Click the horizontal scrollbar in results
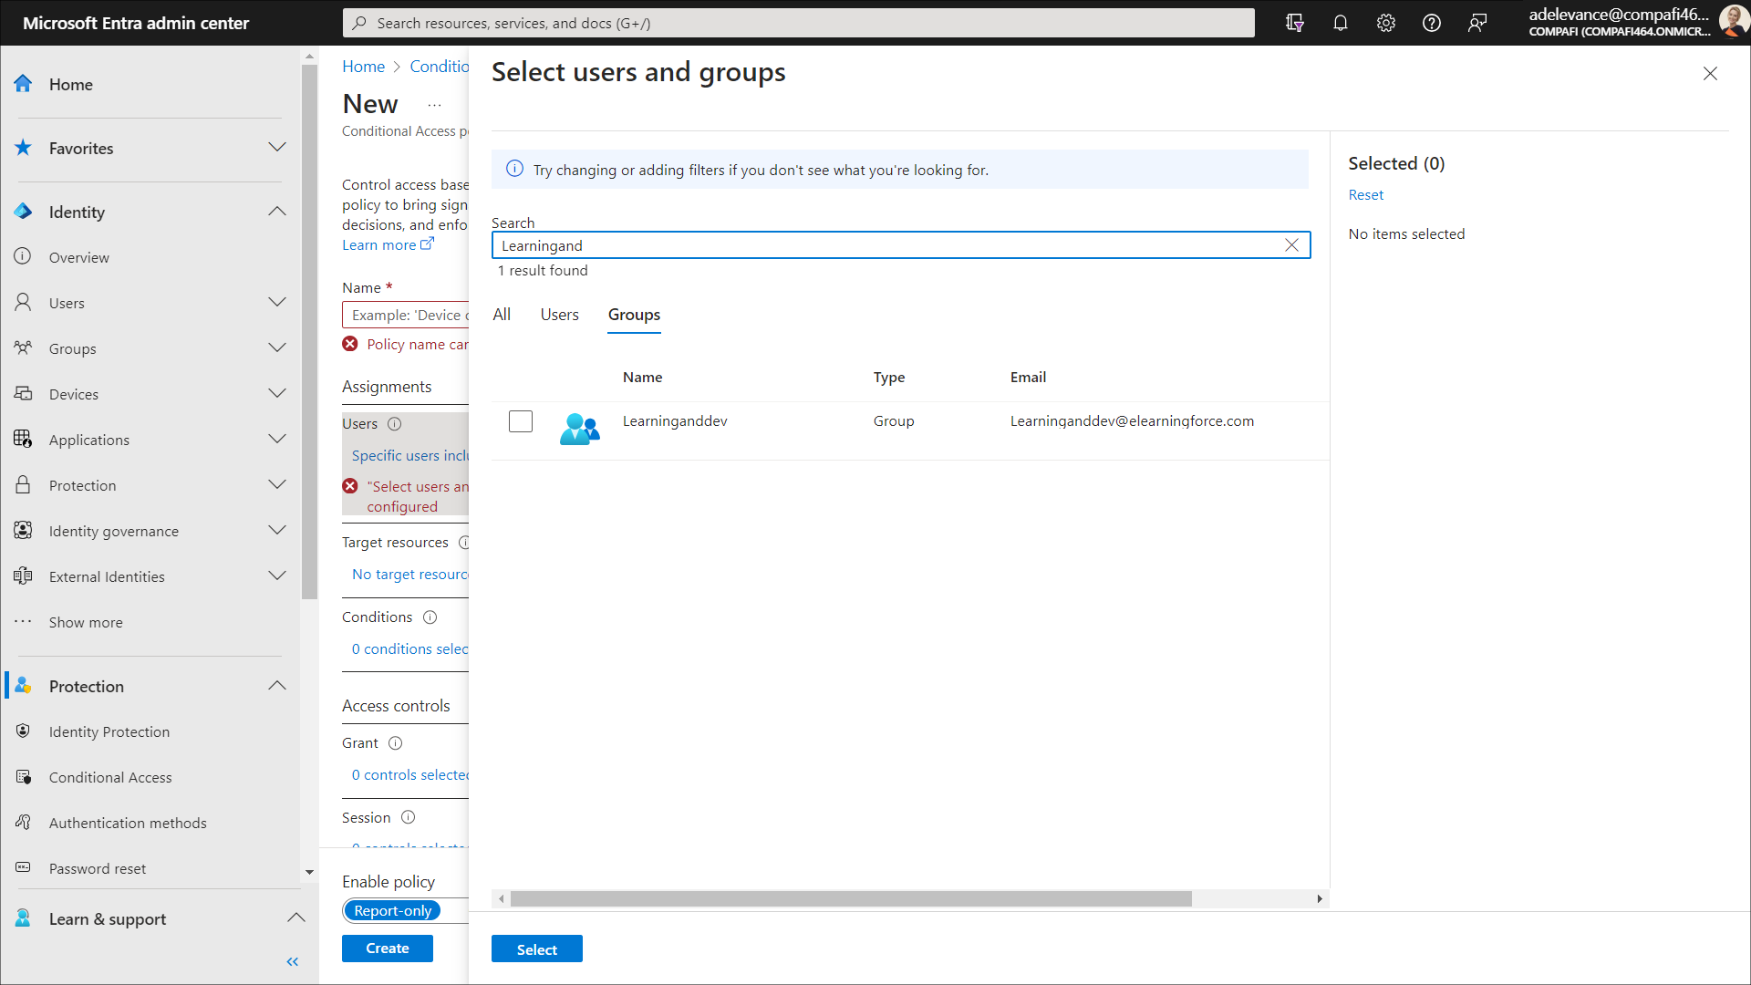The width and height of the screenshot is (1751, 985). tap(851, 899)
